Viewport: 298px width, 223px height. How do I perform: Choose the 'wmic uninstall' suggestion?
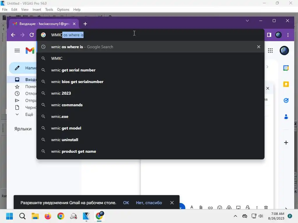pos(150,140)
